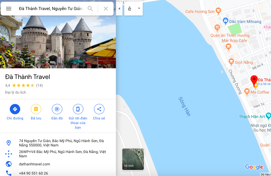Viewport: 271px width, 176px height.
Task: Click the Cafe Hương Sơn label
Action: [200, 11]
